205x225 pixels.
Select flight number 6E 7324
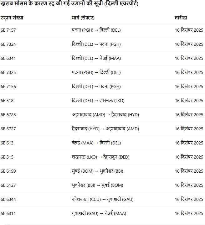coord(8,44)
